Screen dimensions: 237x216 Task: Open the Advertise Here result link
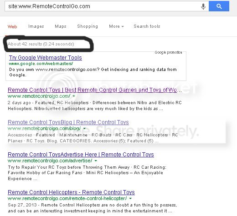[81, 155]
